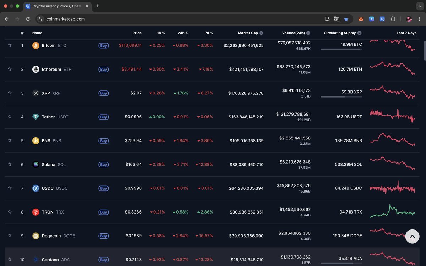Reload the coinmarketcap page
The width and height of the screenshot is (426, 266).
tap(28, 19)
